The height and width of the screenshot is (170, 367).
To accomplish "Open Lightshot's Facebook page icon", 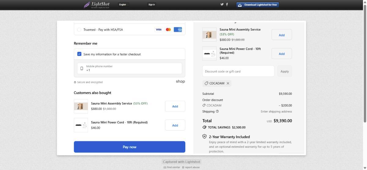I will pos(227,5).
